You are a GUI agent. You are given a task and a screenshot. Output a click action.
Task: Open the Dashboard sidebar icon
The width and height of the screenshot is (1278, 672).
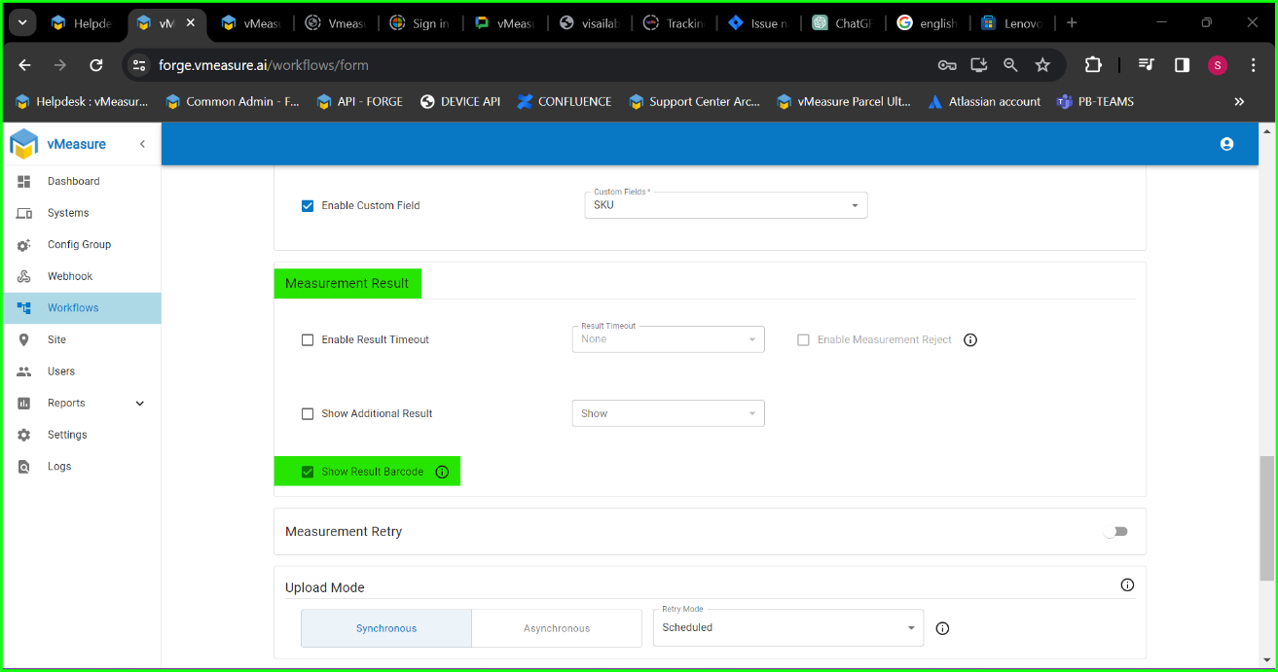[x=24, y=182]
